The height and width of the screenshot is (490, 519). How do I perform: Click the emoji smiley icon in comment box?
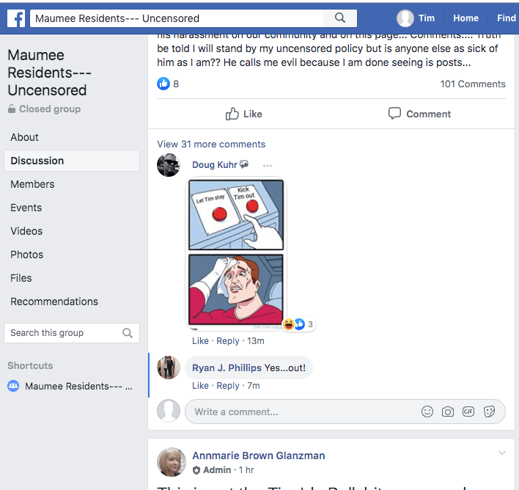pyautogui.click(x=427, y=412)
